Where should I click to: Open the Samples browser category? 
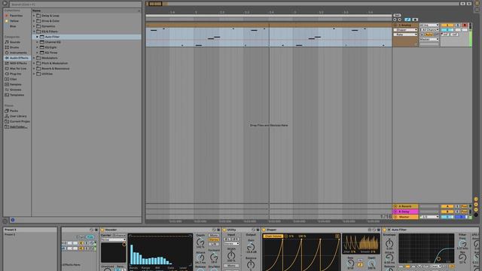(x=14, y=84)
